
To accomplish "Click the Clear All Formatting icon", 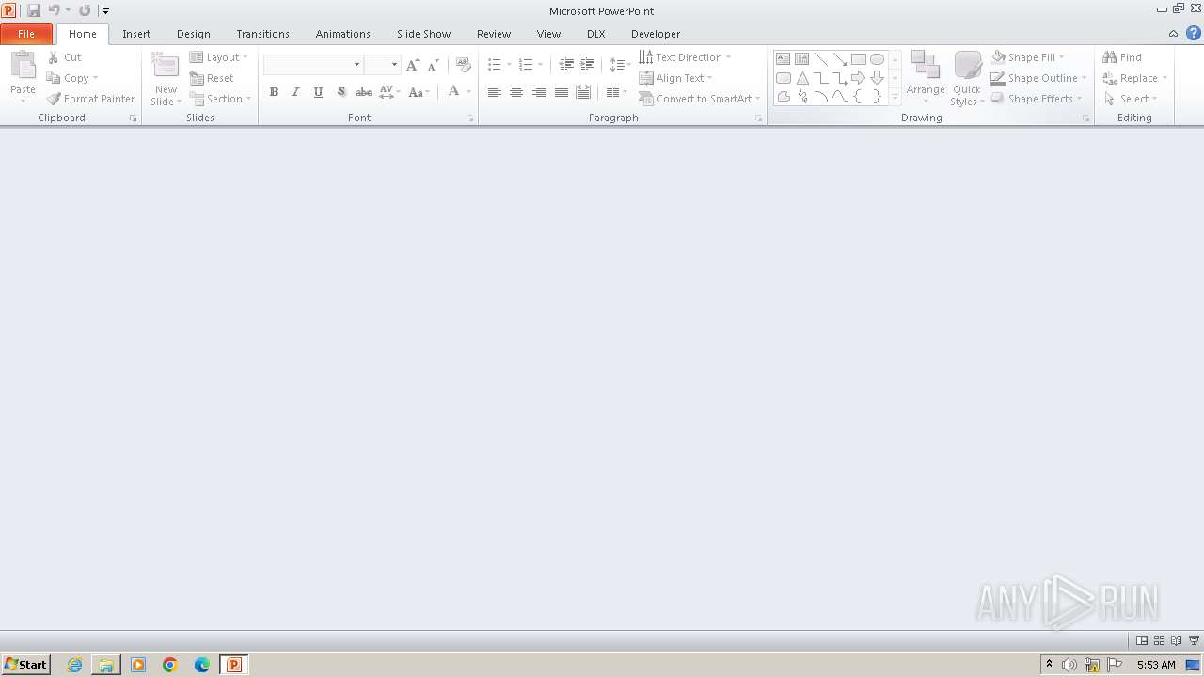I will [463, 65].
